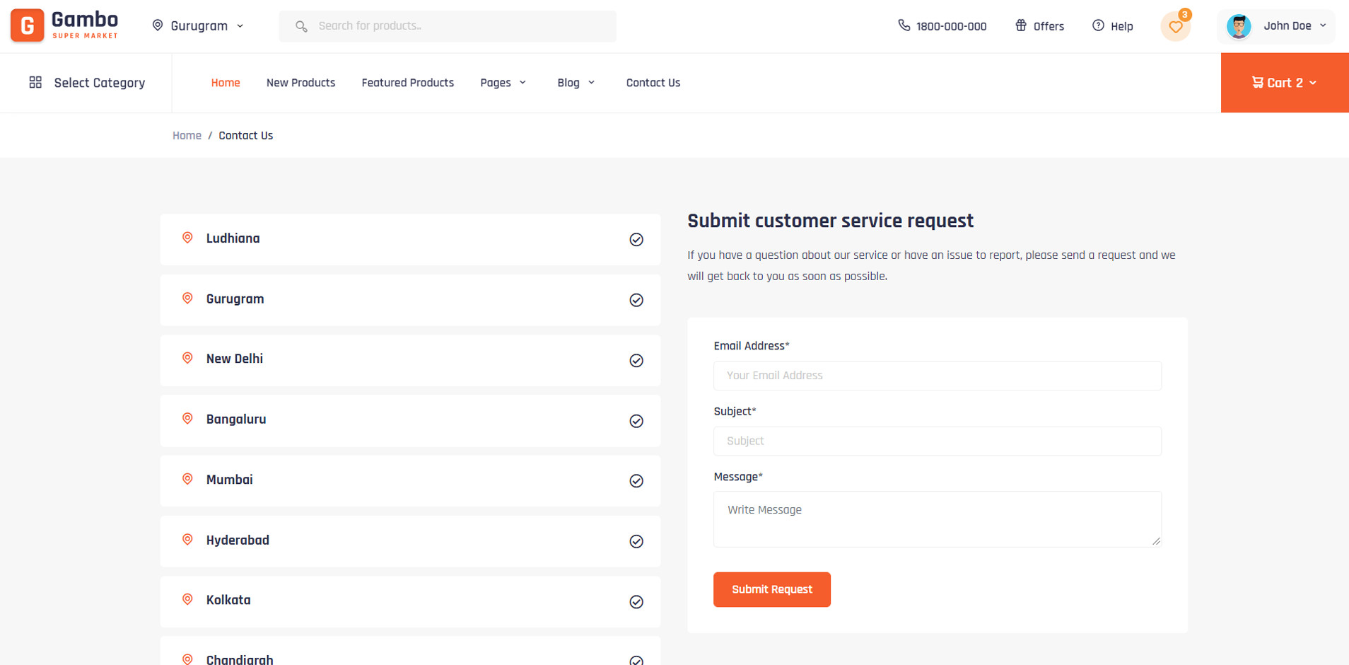This screenshot has height=665, width=1349.
Task: Open the wishlist heart icon
Action: [x=1175, y=27]
